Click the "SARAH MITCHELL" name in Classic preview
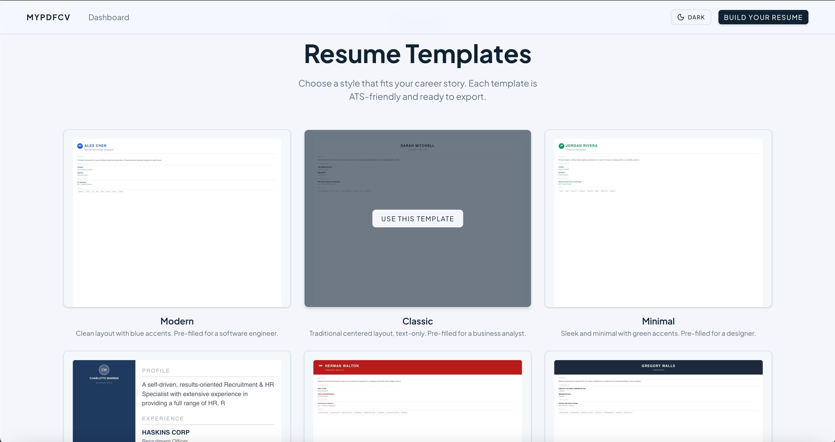This screenshot has height=442, width=835. pyautogui.click(x=417, y=146)
